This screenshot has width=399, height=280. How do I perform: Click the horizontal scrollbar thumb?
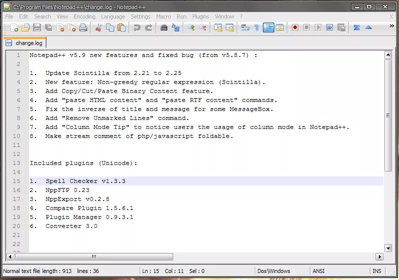(94, 256)
